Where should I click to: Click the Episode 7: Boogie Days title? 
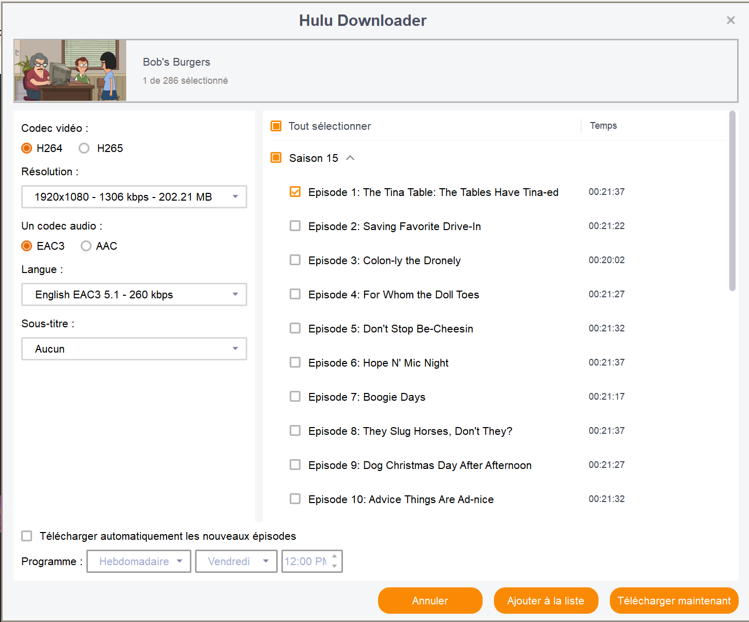click(x=367, y=397)
